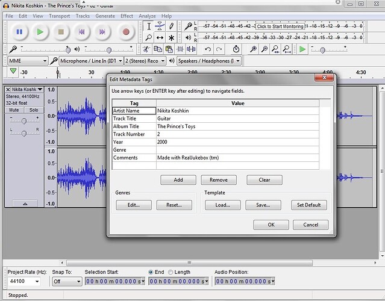The width and height of the screenshot is (385, 301).
Task: Open the Tracks menu
Action: [x=83, y=16]
